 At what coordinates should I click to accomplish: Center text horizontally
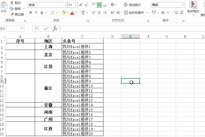99,13
